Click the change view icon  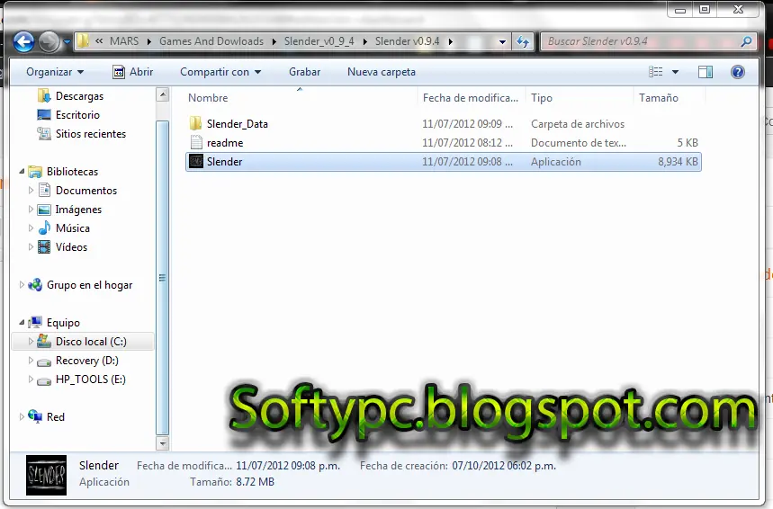[656, 72]
